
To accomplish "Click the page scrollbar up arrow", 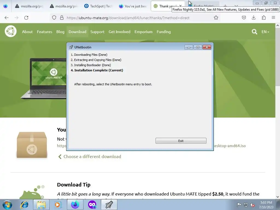I will pos(278,25).
